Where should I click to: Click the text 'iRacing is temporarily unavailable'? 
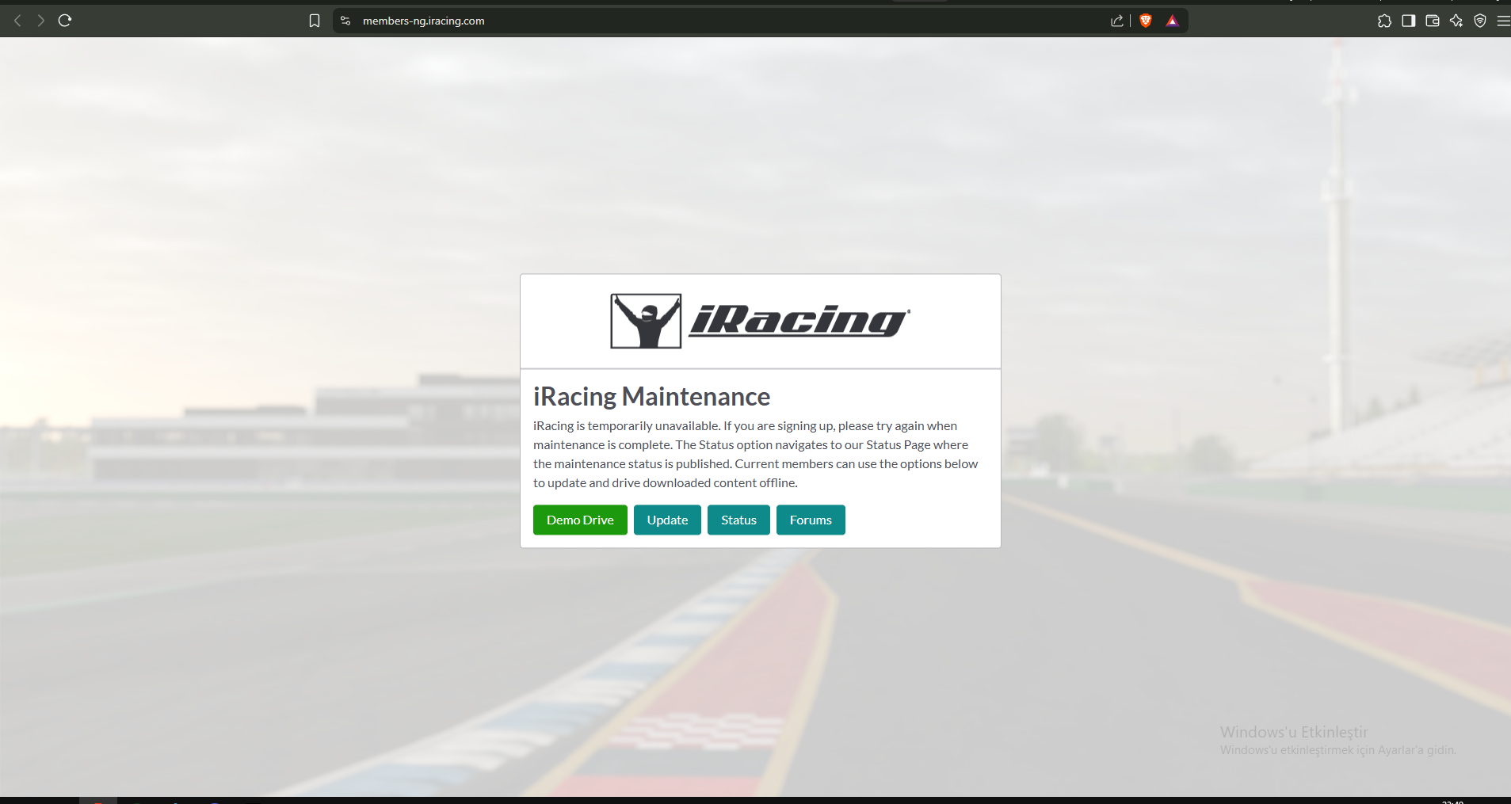626,426
